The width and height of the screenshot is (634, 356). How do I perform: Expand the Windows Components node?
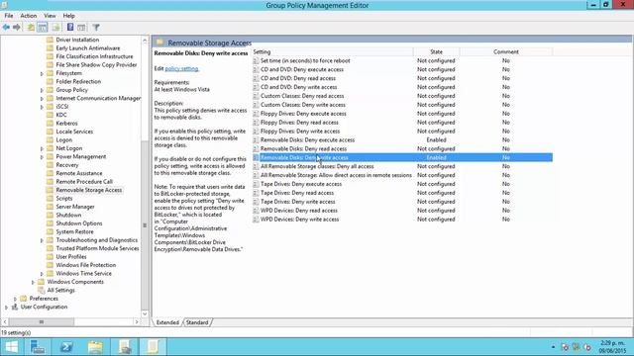(33, 282)
